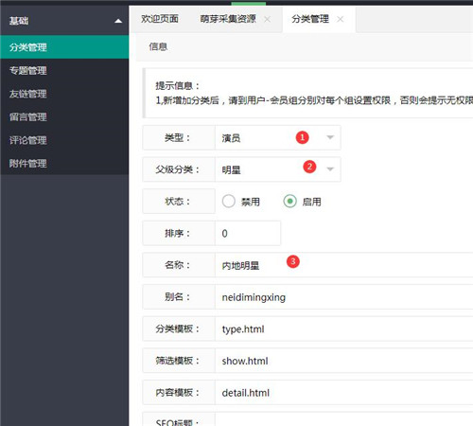The image size is (473, 426).
Task: Select the 信息 sub-tab
Action: [158, 46]
